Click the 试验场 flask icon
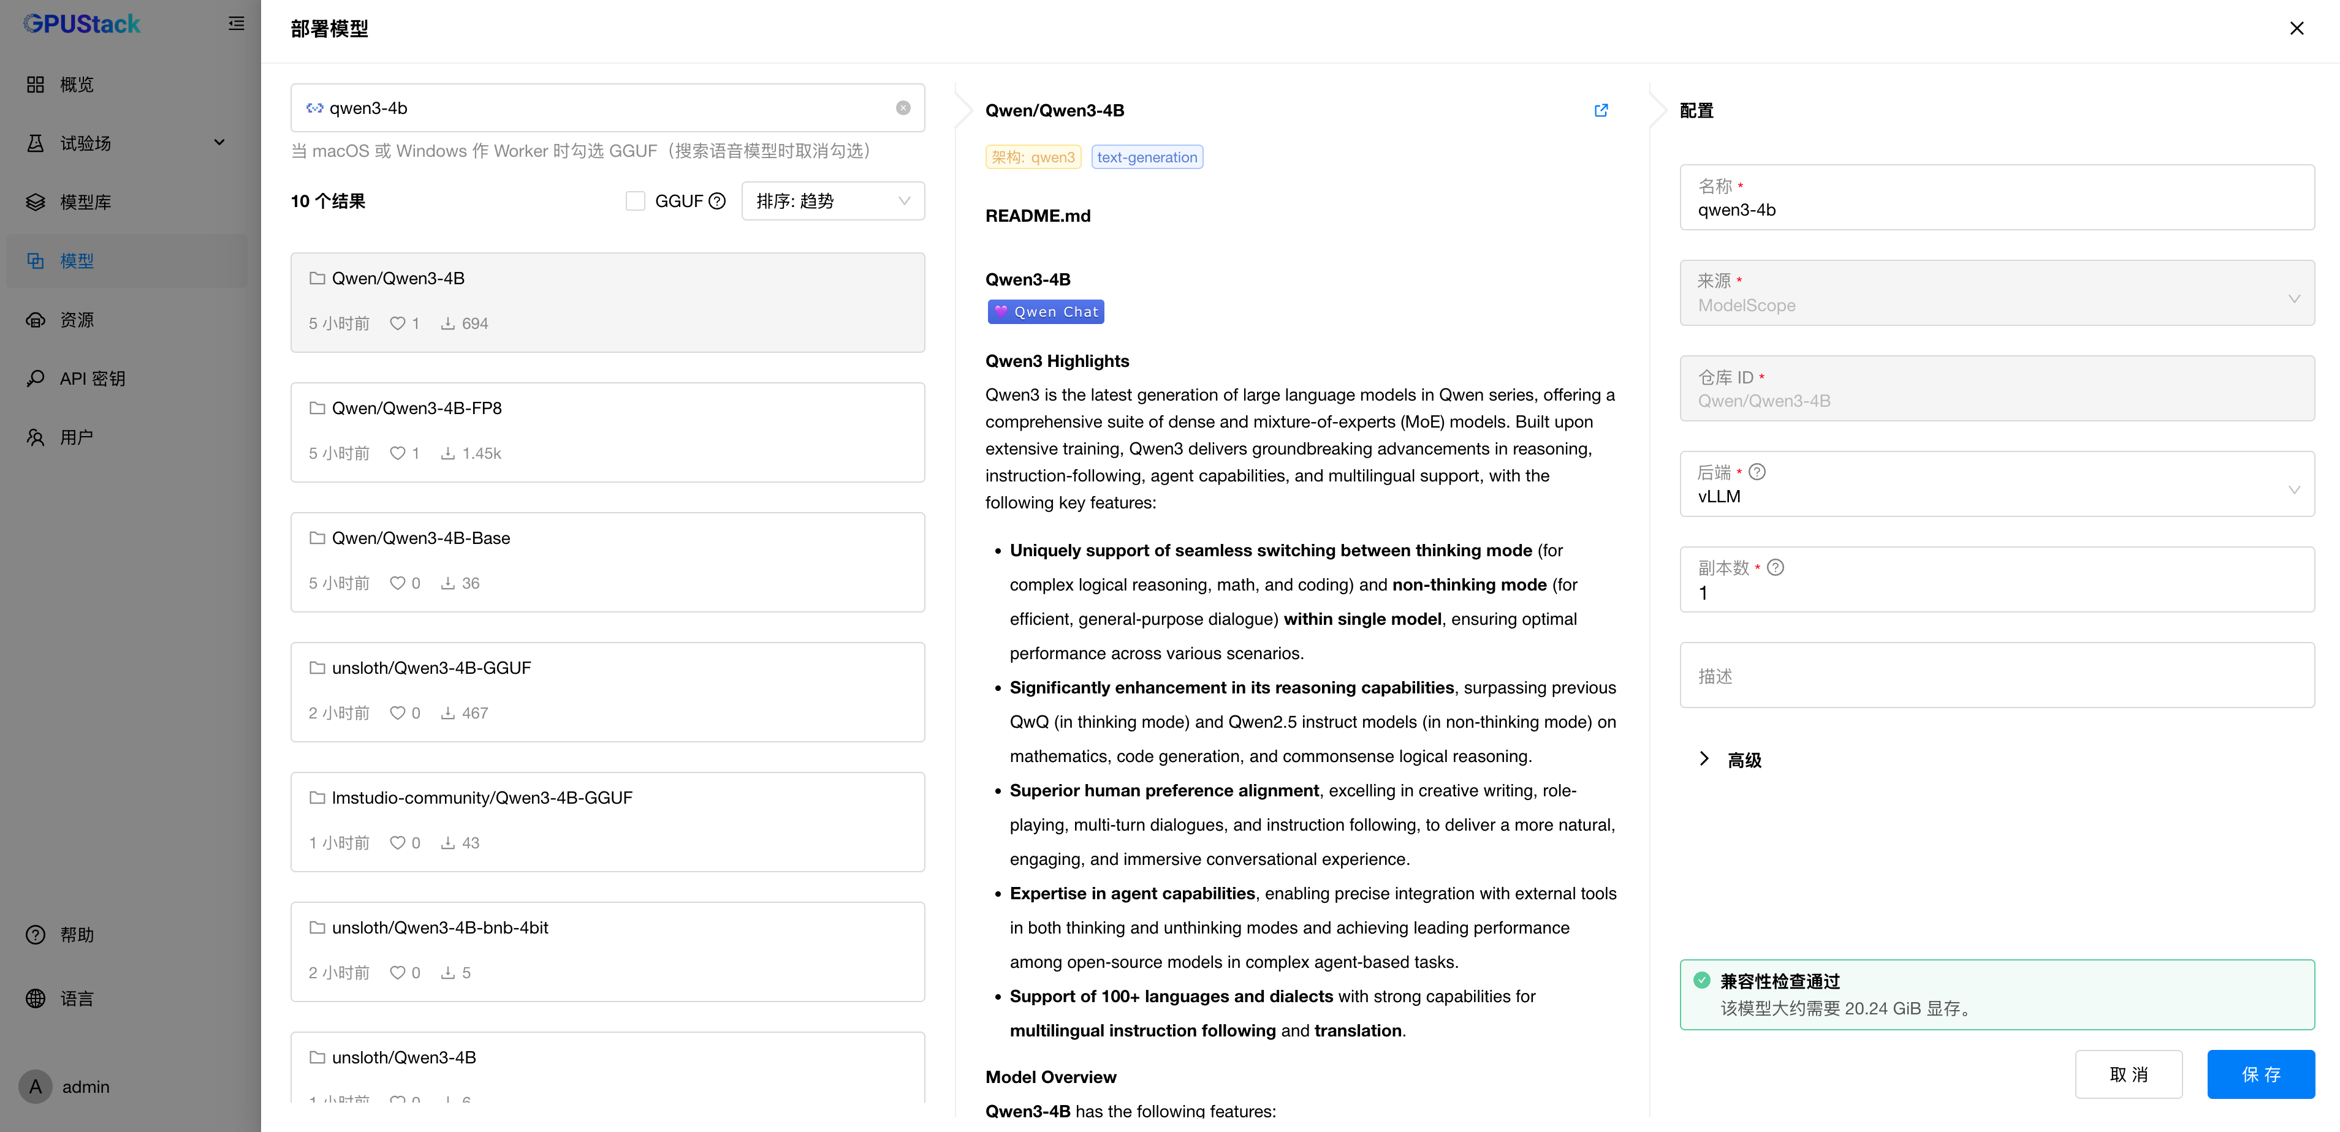The image size is (2340, 1132). click(x=36, y=143)
